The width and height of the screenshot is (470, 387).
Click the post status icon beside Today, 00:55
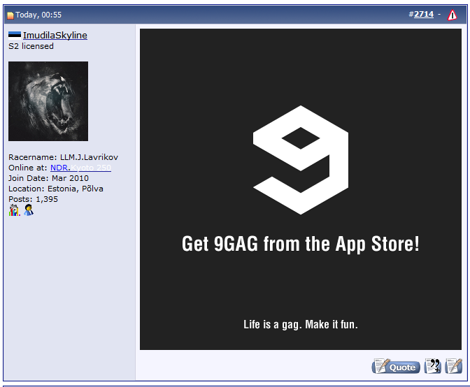click(x=10, y=15)
